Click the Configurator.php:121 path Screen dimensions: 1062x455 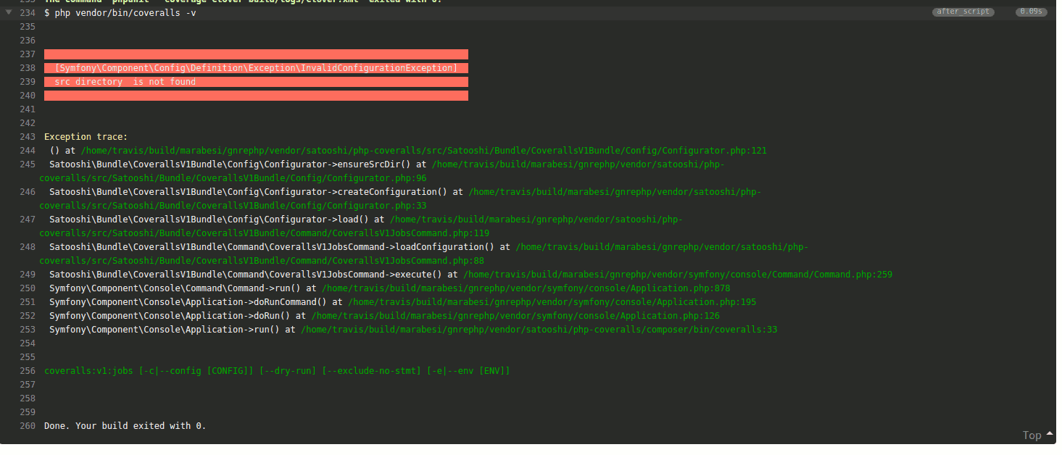coord(423,151)
